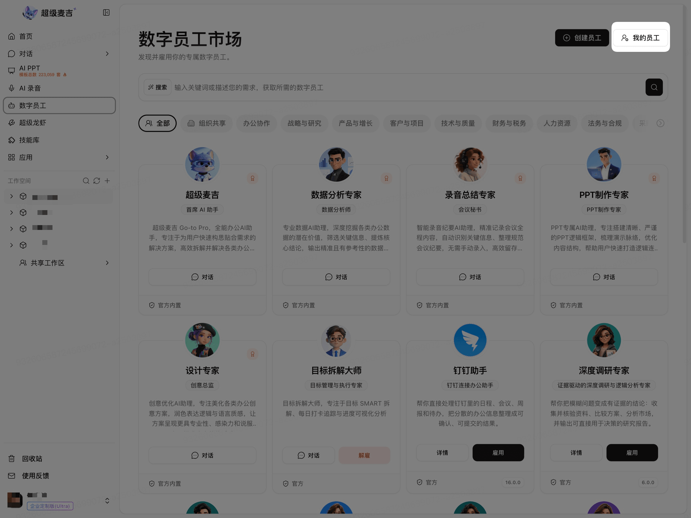Select 超级龙虾 in sidebar

tap(59, 123)
